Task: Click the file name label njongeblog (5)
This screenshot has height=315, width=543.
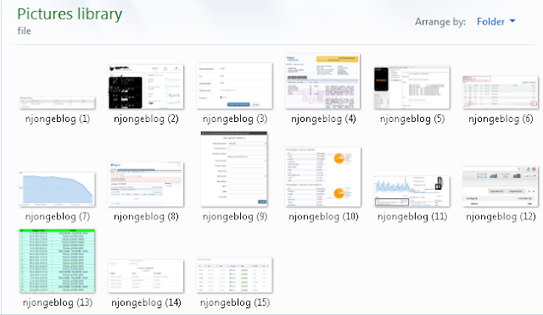Action: click(x=412, y=119)
